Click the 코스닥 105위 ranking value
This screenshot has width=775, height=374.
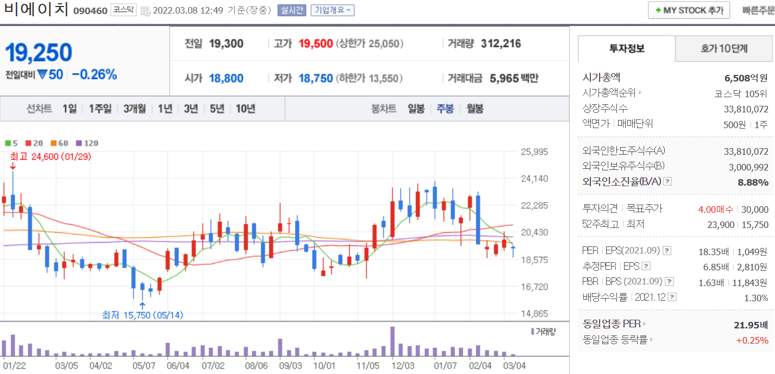[x=742, y=93]
